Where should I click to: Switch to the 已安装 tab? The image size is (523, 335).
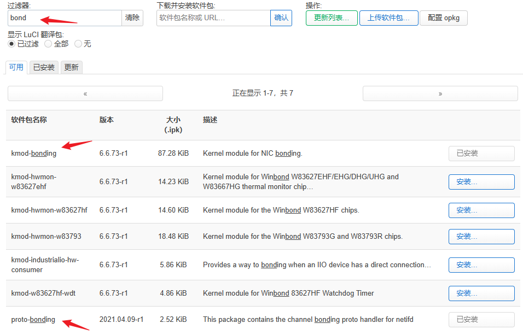tap(44, 67)
